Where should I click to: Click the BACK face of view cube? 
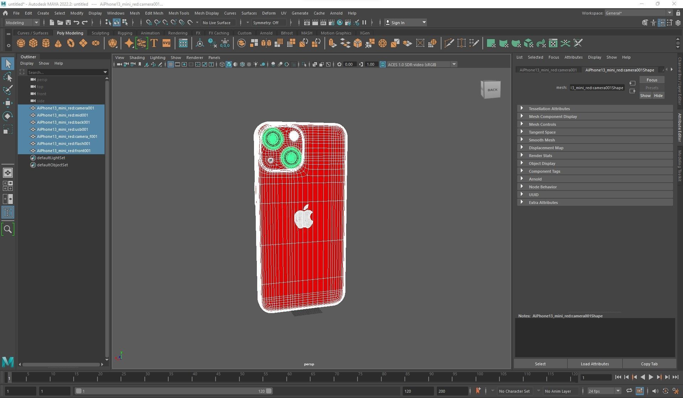(x=492, y=90)
